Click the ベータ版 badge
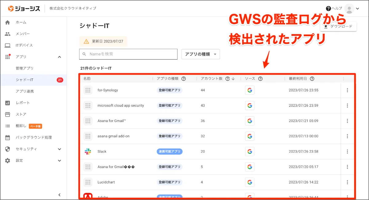Viewport: 369px width, 200px height. [x=35, y=126]
